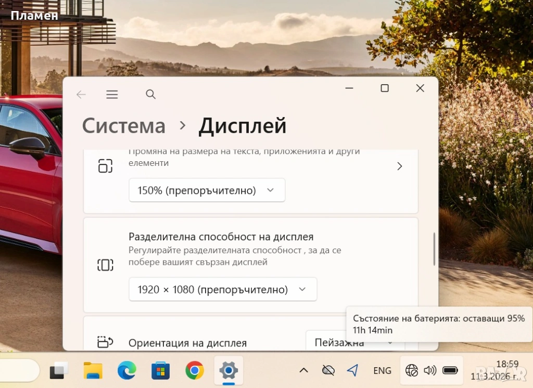
Task: Go back using the back arrow
Action: [81, 94]
